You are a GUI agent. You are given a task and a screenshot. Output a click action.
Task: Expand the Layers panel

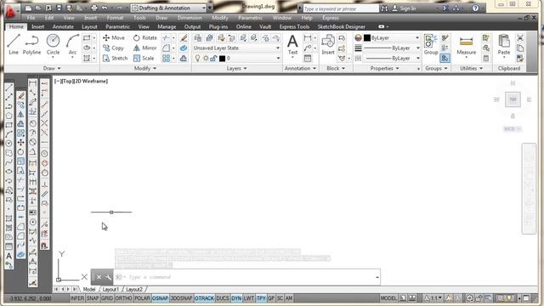(236, 68)
